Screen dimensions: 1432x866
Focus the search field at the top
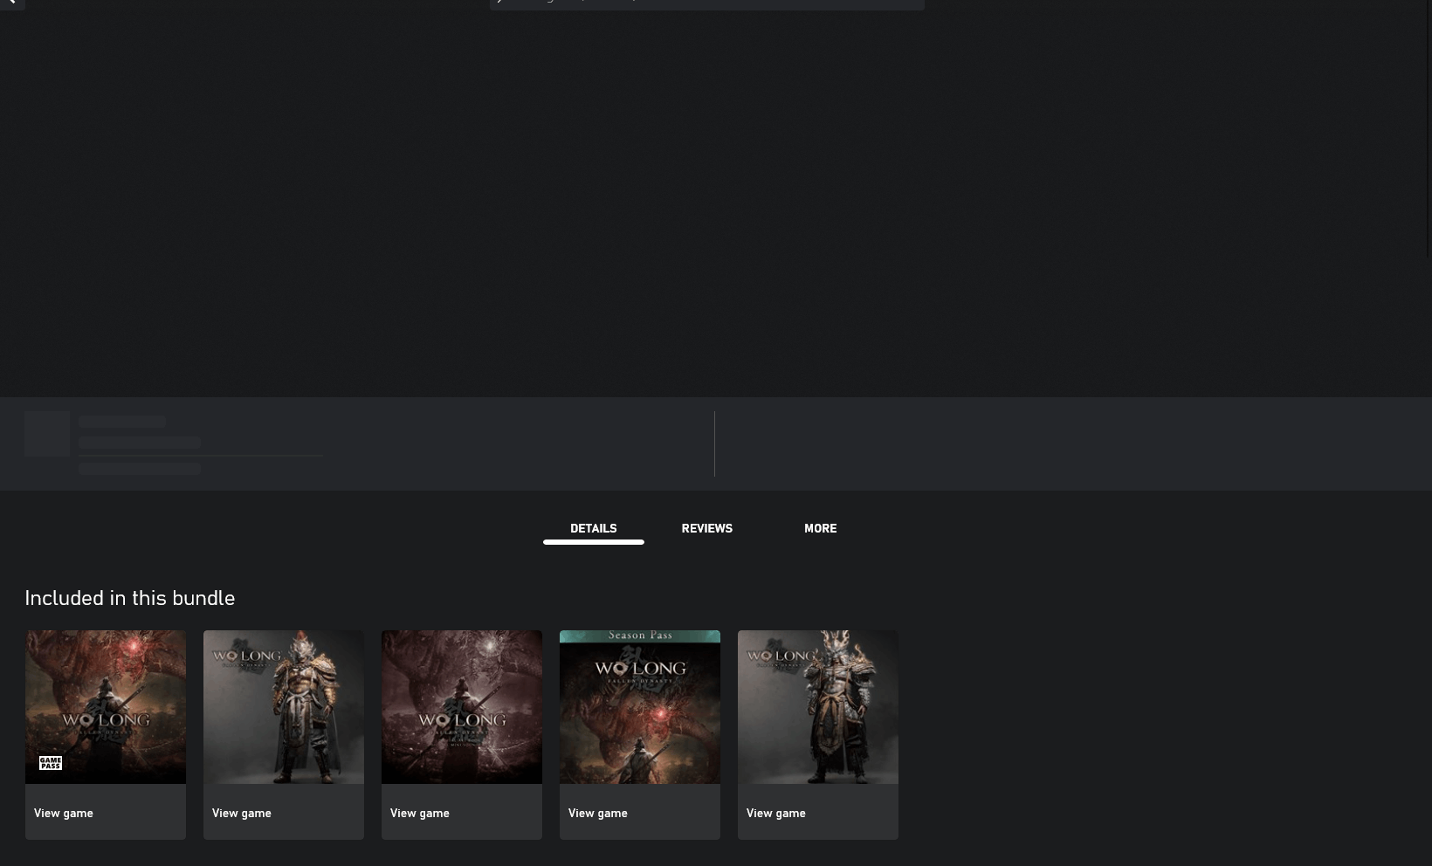click(706, 3)
